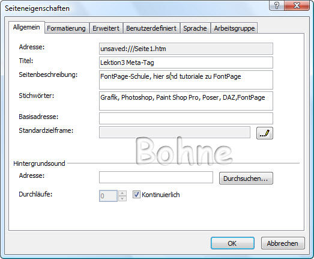314x259 pixels.
Task: Open the Erweitert tab
Action: coord(106,28)
